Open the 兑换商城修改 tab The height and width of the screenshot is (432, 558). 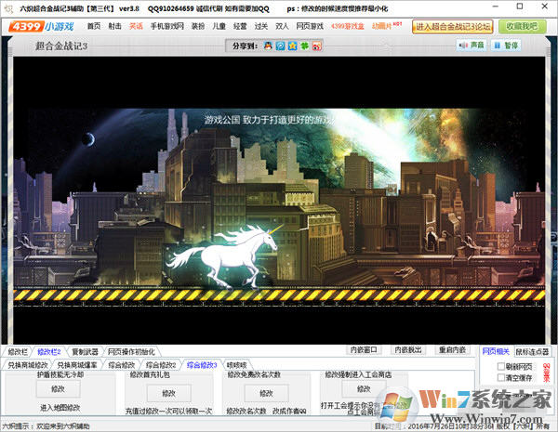click(28, 365)
